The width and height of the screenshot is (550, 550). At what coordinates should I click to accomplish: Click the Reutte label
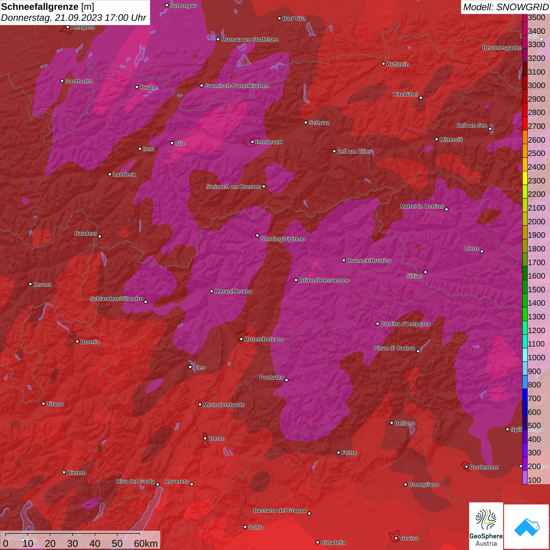point(148,87)
